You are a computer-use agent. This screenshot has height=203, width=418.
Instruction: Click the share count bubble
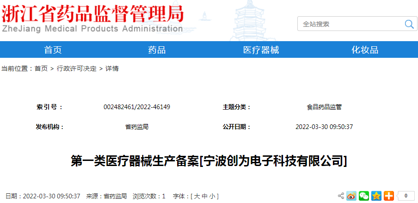(406, 196)
